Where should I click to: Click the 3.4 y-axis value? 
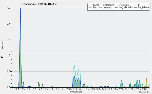pyautogui.click(x=9, y=24)
